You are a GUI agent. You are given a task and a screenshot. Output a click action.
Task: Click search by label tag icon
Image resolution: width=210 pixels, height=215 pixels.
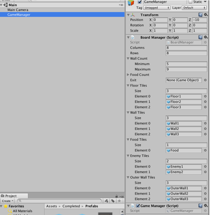pyautogui.click(x=113, y=201)
